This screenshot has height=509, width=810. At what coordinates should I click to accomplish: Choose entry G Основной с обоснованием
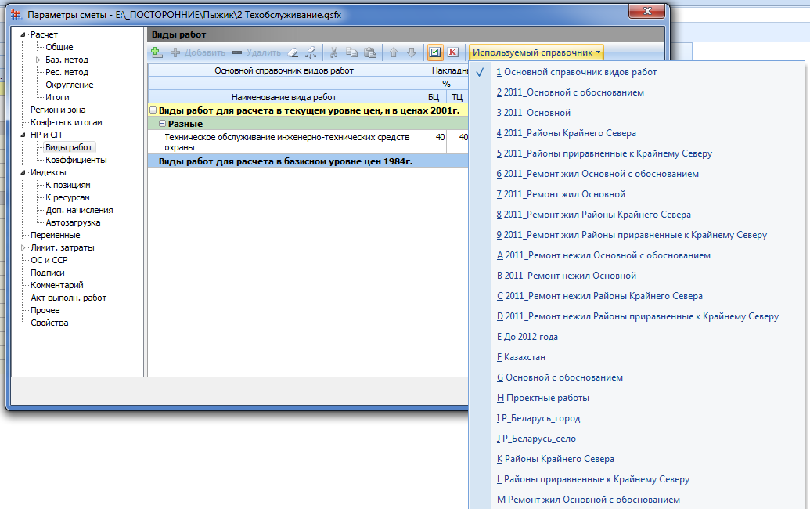pos(560,377)
